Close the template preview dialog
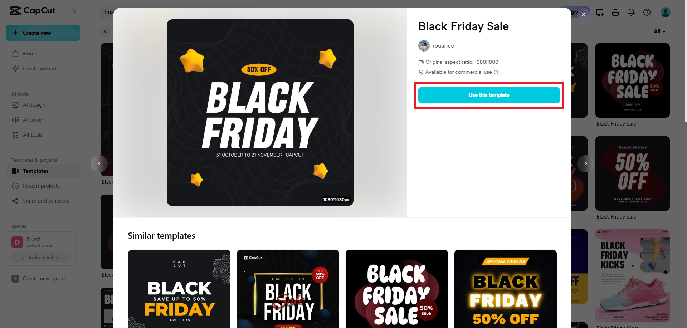This screenshot has width=687, height=328. 584,14
